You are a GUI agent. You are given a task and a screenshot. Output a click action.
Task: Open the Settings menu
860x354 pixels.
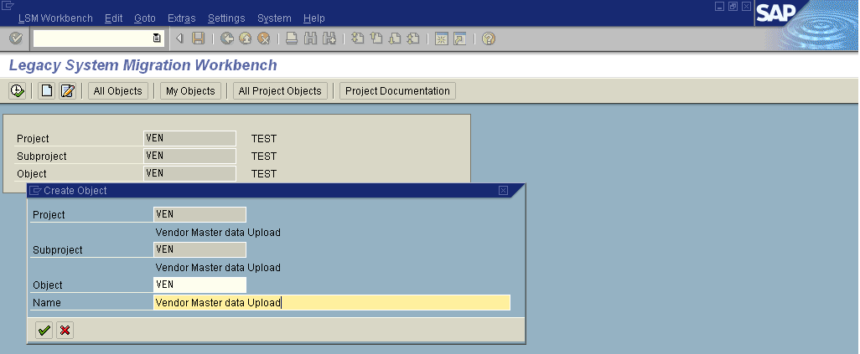(226, 18)
